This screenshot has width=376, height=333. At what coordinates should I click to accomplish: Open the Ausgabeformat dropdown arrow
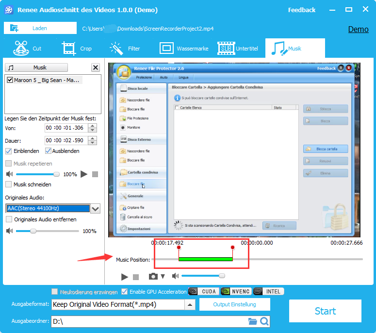coord(190,305)
